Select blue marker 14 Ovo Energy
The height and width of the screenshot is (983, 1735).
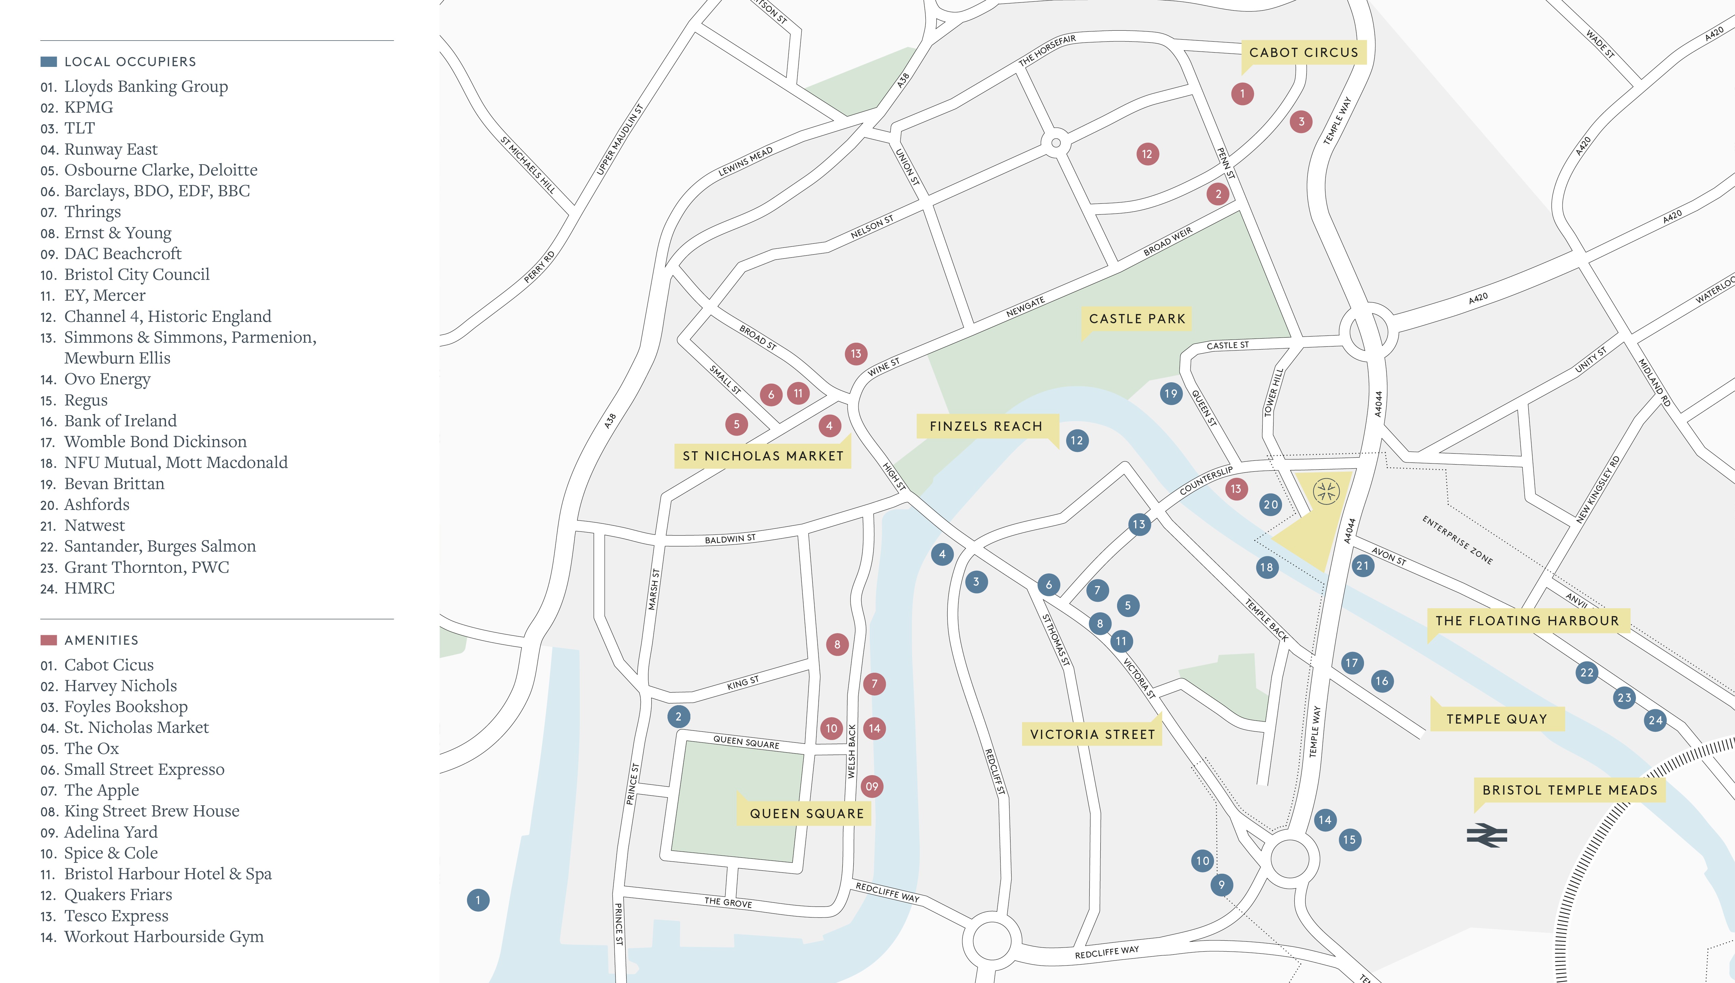[1325, 820]
